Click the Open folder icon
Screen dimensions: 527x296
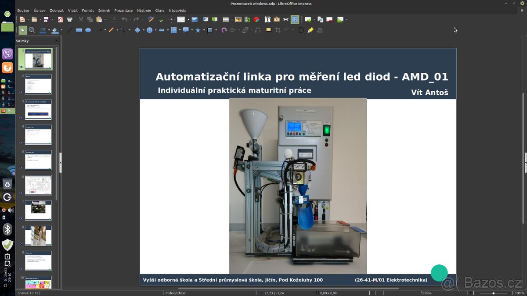(x=34, y=19)
